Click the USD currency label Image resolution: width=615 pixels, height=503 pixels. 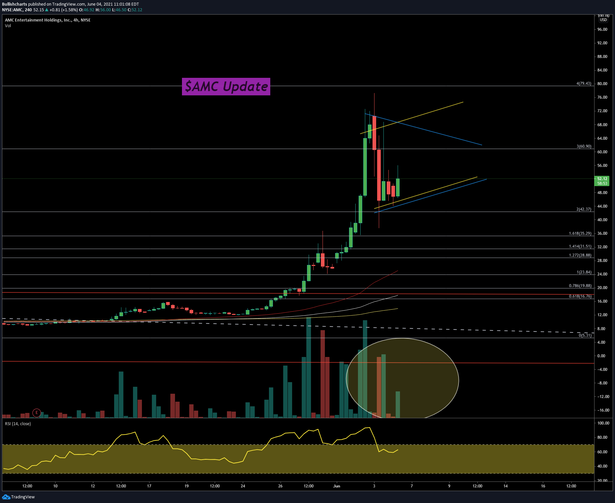click(x=603, y=20)
